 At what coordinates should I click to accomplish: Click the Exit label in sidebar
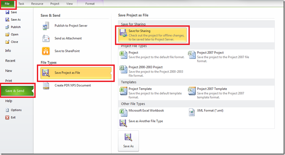click(13, 117)
